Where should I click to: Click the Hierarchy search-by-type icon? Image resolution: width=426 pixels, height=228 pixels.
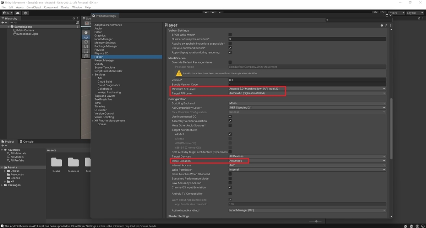tap(78, 22)
